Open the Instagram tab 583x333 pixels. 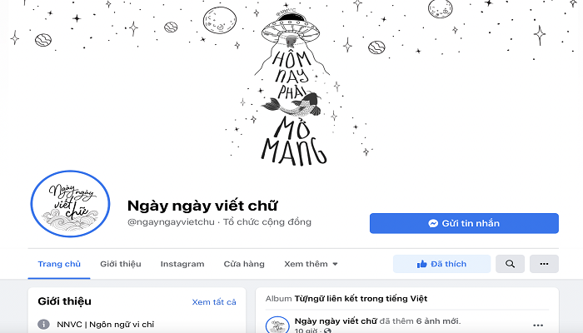[x=182, y=264]
